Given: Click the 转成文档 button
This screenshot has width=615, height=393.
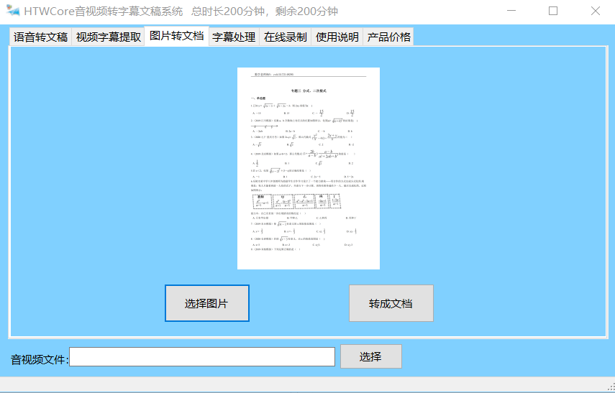Looking at the screenshot, I should [391, 303].
